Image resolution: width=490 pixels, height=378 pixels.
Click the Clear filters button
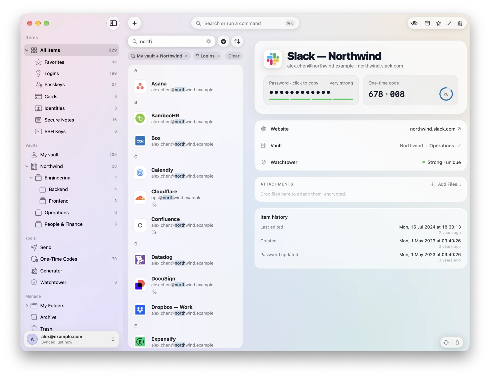234,56
